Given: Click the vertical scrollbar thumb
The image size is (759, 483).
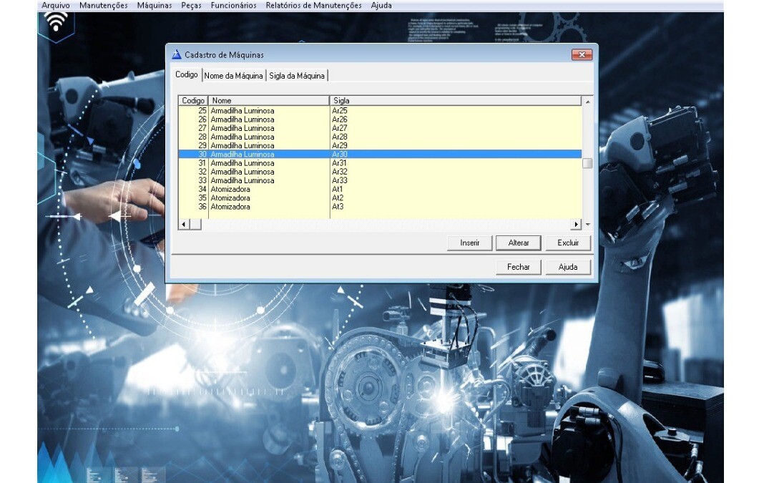Looking at the screenshot, I should pyautogui.click(x=587, y=163).
